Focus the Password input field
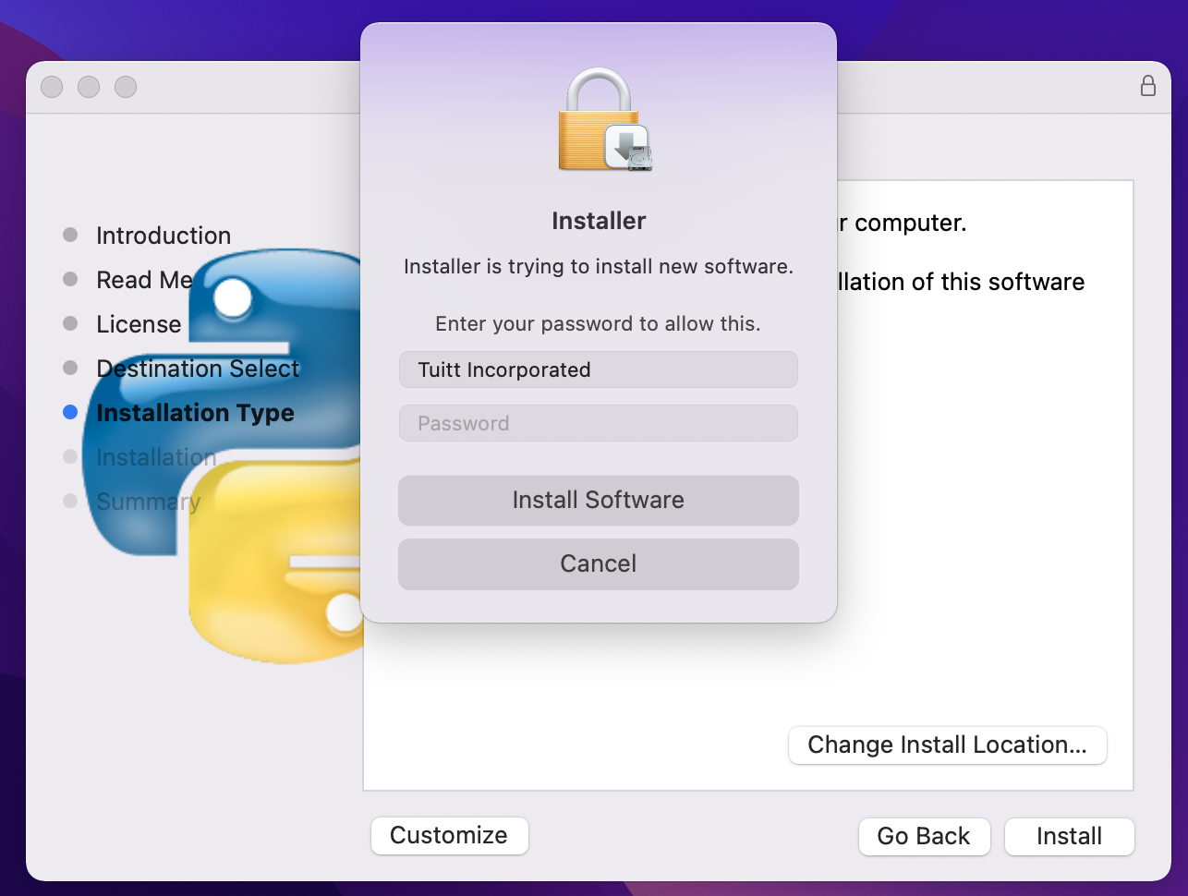Viewport: 1188px width, 896px height. (599, 423)
